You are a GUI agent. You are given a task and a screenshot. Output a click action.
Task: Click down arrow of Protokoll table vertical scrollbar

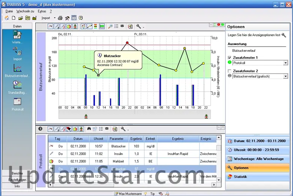coord(219,180)
